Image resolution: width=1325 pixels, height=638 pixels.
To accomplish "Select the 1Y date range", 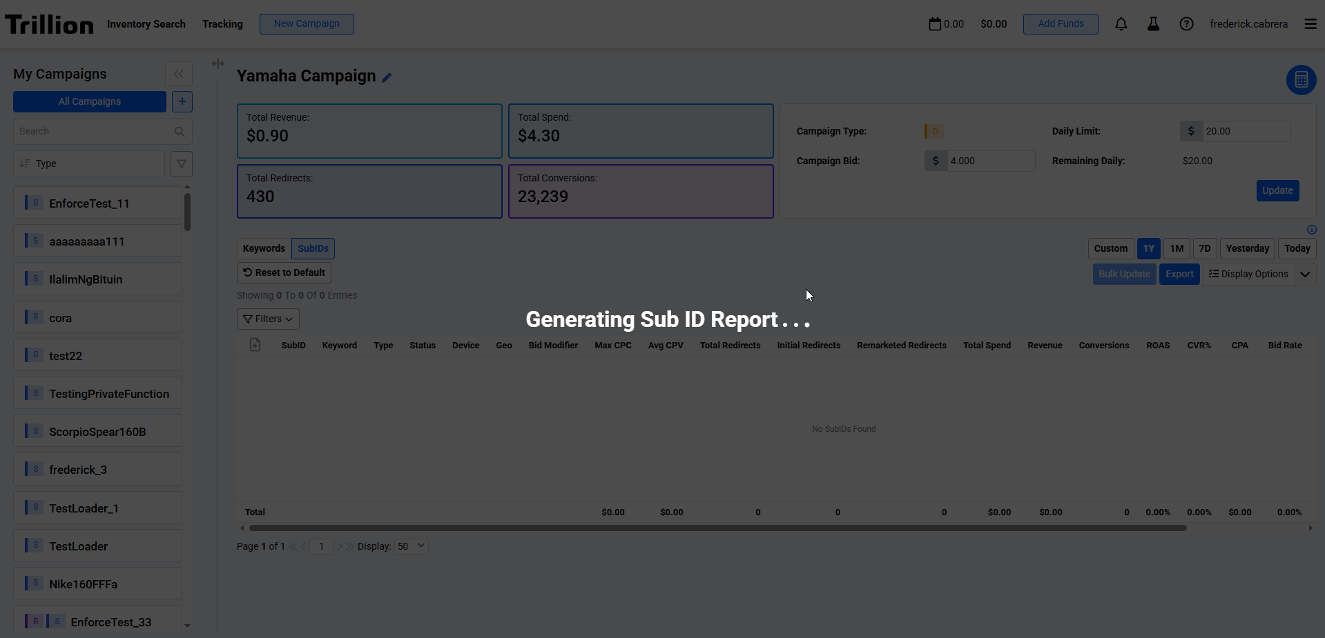I will pos(1148,248).
